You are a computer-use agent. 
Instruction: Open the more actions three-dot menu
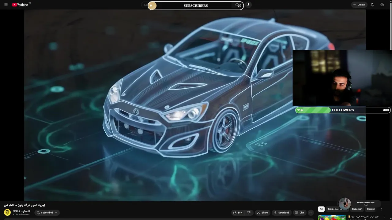coord(311,213)
